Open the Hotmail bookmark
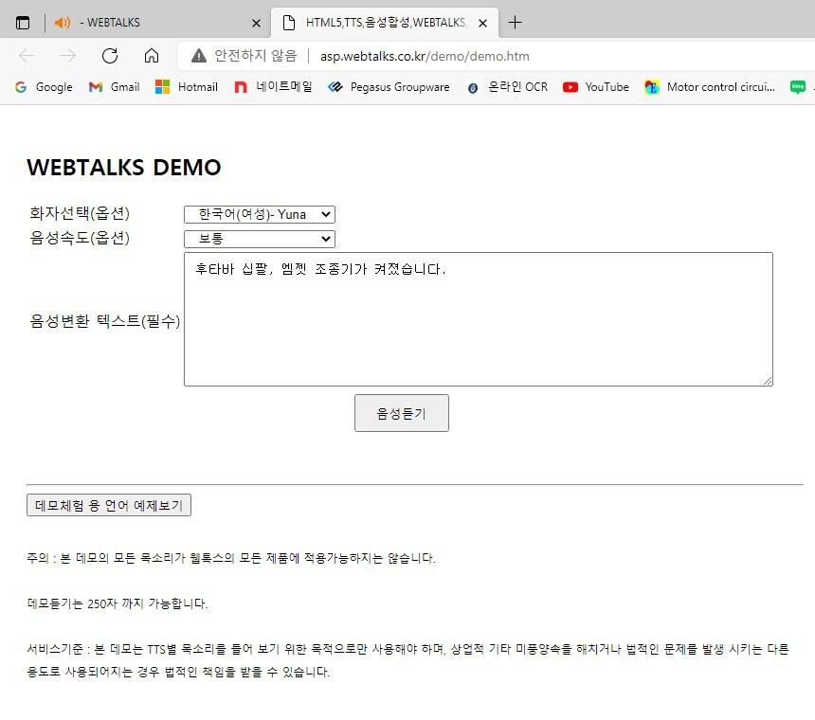Image resolution: width=815 pixels, height=720 pixels. pyautogui.click(x=186, y=87)
